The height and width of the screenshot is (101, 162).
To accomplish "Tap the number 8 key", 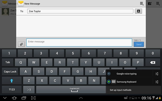I will (x=121, y=53).
